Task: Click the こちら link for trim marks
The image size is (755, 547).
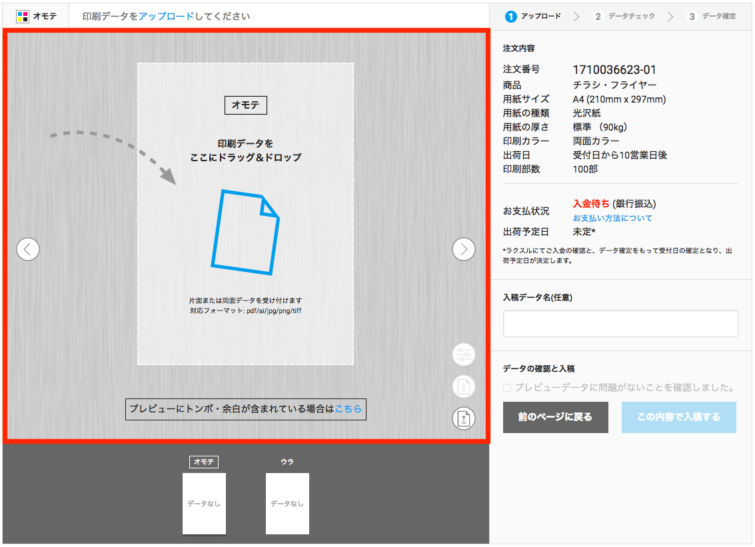Action: click(x=348, y=409)
